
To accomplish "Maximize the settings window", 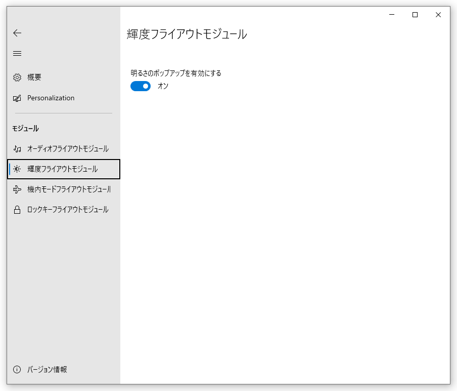I will tap(415, 15).
